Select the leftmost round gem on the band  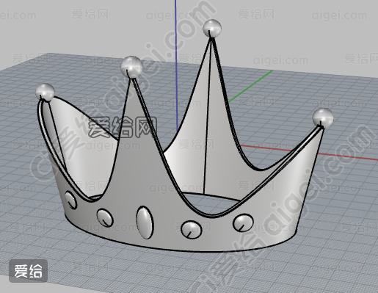point(70,200)
